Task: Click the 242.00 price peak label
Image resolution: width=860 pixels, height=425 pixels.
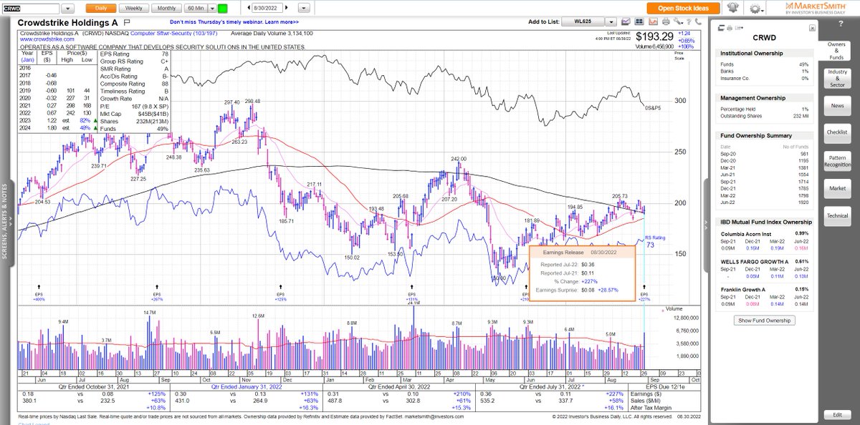Action: pos(459,158)
